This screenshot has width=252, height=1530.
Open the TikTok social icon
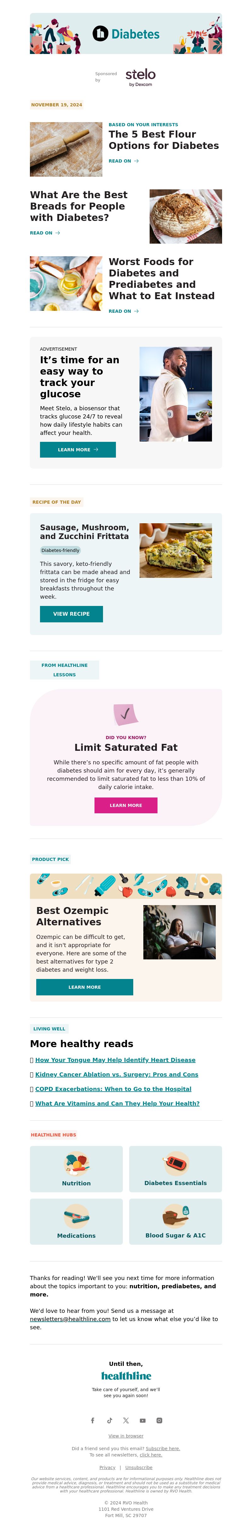point(109,1420)
